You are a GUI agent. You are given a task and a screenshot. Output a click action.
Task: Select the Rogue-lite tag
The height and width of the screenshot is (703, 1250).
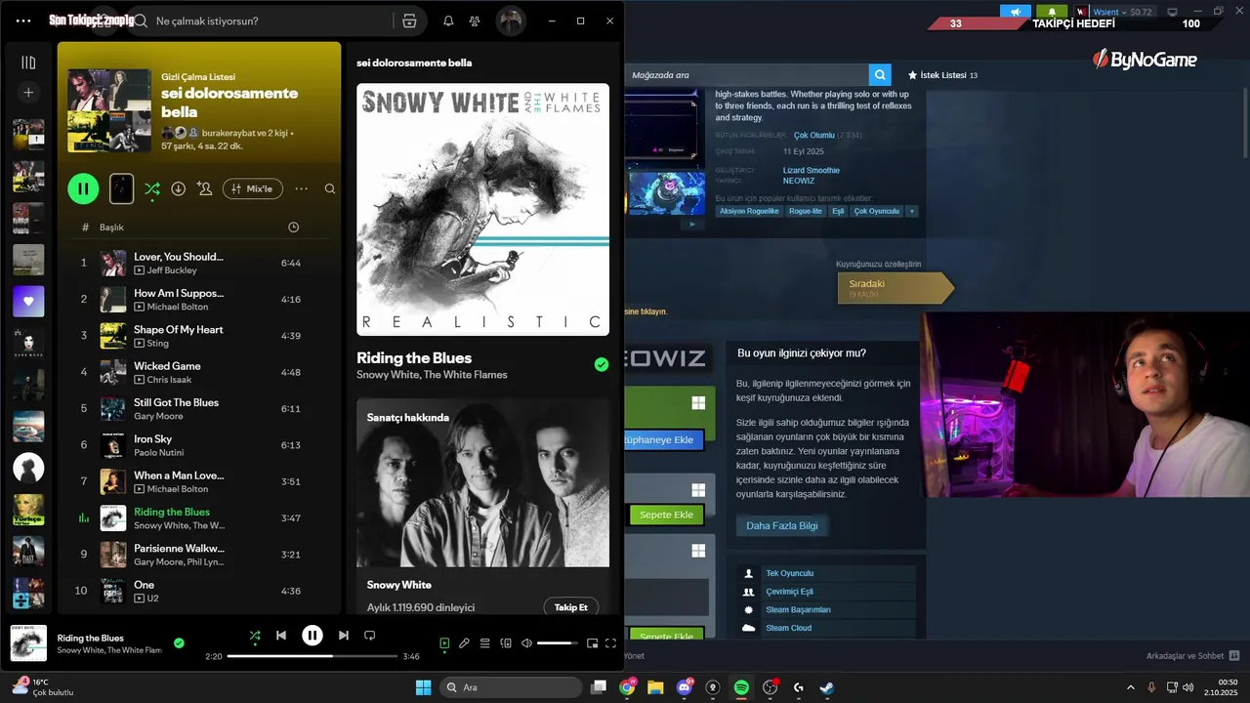tap(806, 211)
